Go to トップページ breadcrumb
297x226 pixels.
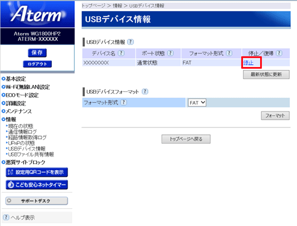tap(93, 6)
